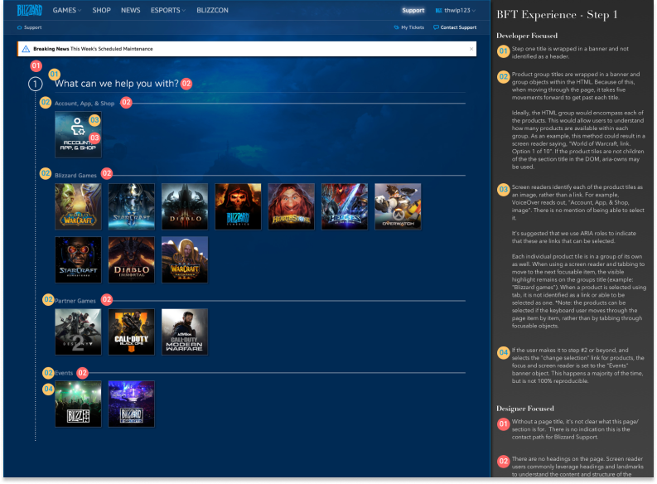Click the Blizzard logo
657x484 pixels.
click(x=29, y=10)
